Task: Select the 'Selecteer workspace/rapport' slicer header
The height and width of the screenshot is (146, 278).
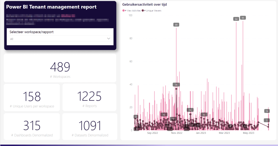Action: coord(31,32)
